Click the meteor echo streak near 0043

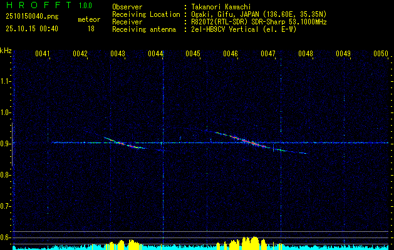125,143
